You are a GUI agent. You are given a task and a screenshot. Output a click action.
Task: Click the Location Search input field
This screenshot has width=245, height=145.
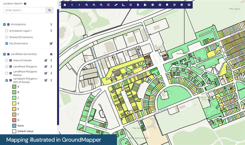tap(24, 10)
